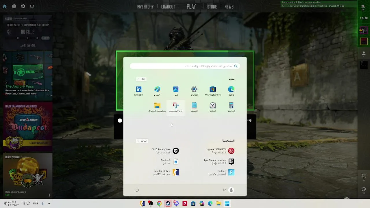The image size is (370, 208).
Task: Open the PC user account menu
Action: 228,190
